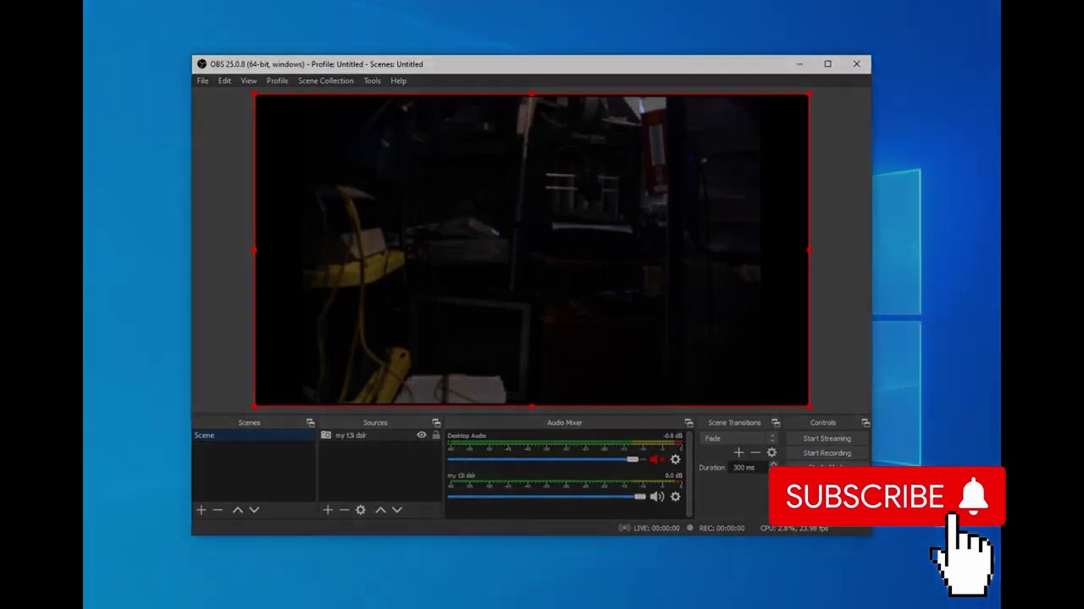Open the Edit menu
Viewport: 1084px width, 609px height.
(x=224, y=81)
